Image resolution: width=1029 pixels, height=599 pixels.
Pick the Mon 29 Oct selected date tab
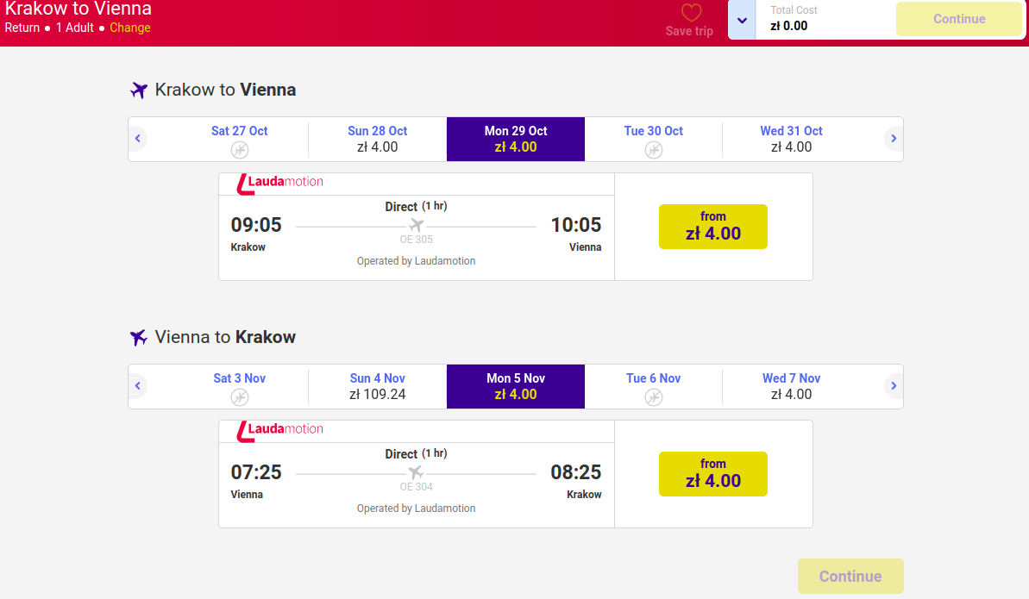pos(516,139)
